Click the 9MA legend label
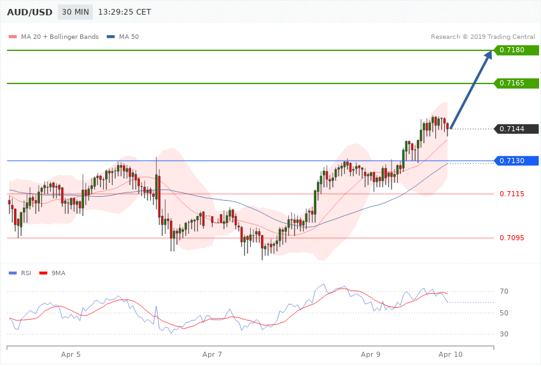This screenshot has height=367, width=541. point(59,273)
